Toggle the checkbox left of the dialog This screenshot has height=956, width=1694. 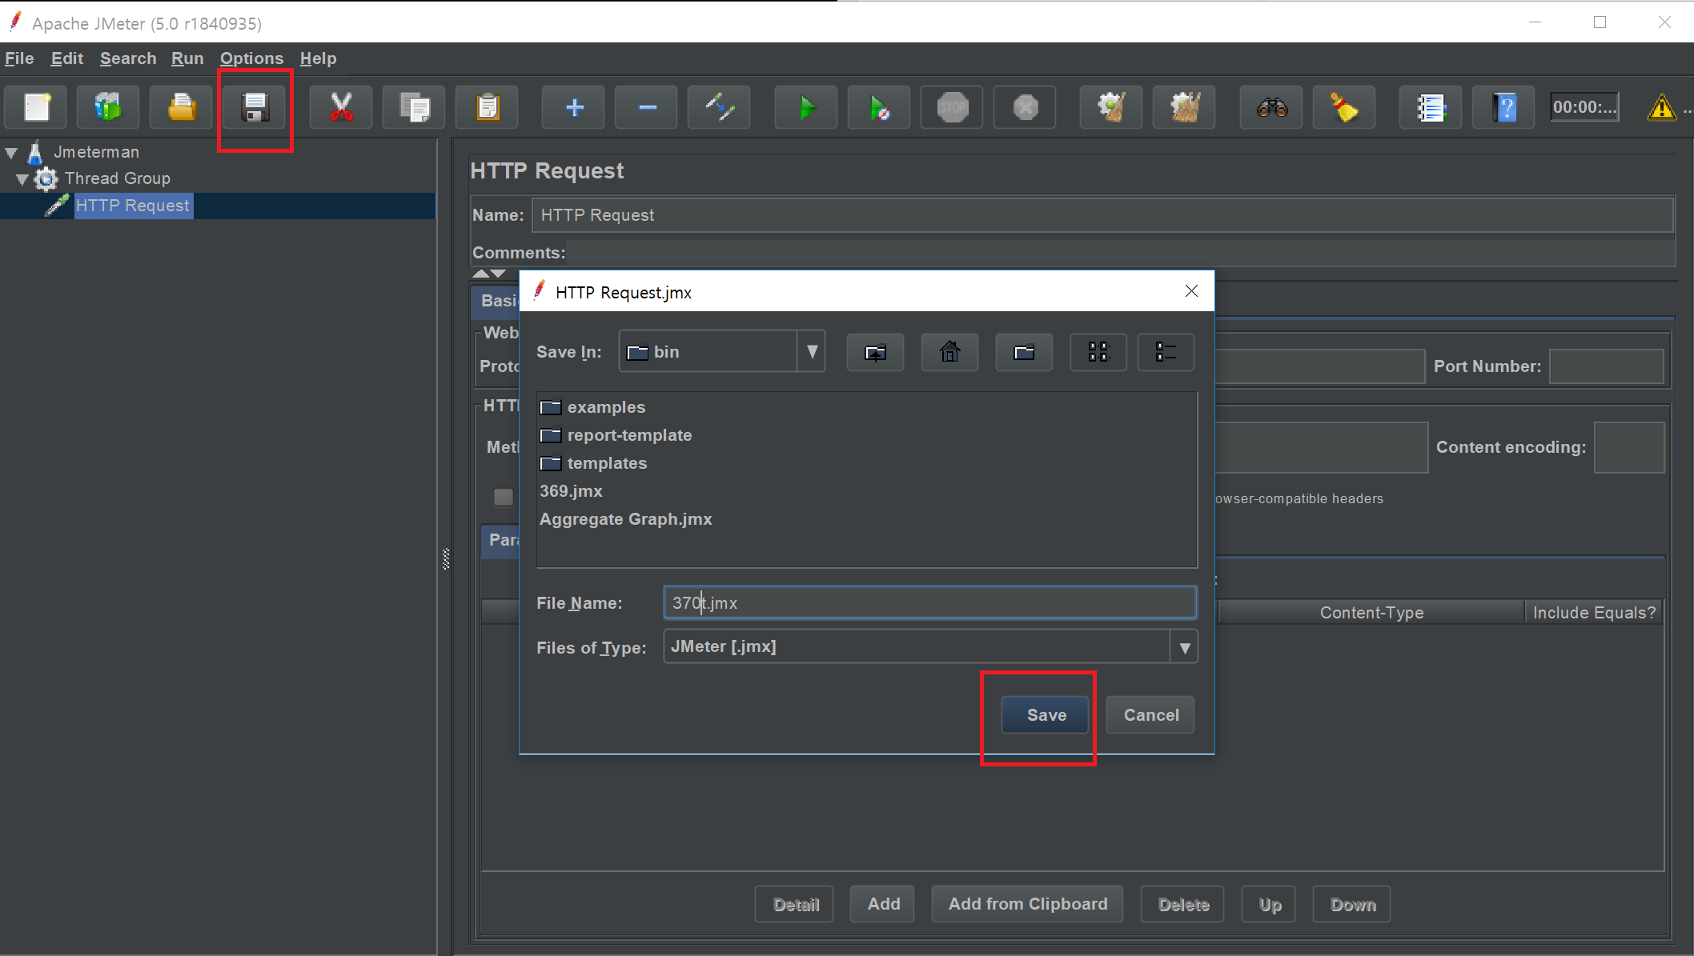pyautogui.click(x=503, y=497)
